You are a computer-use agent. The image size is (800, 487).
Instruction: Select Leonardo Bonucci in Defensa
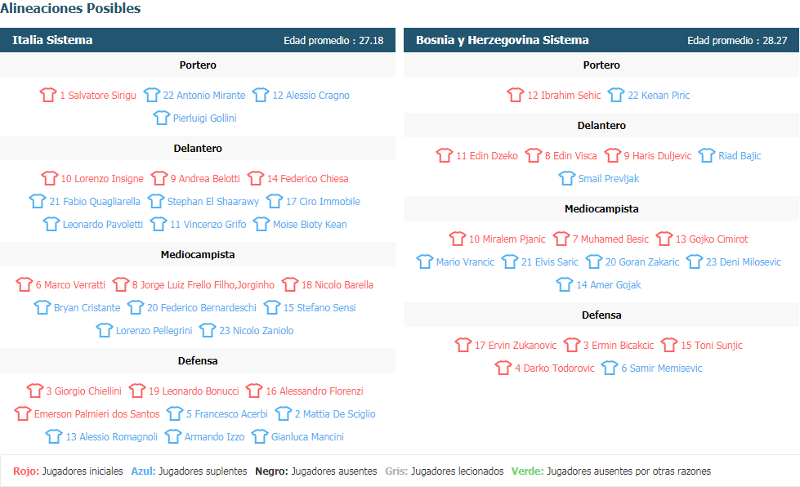pyautogui.click(x=194, y=391)
